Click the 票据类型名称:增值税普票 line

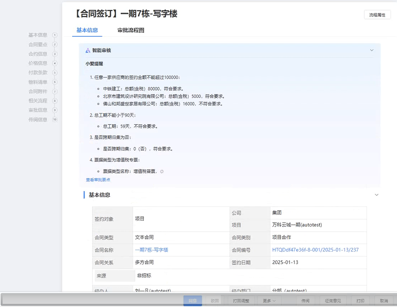click(130, 171)
